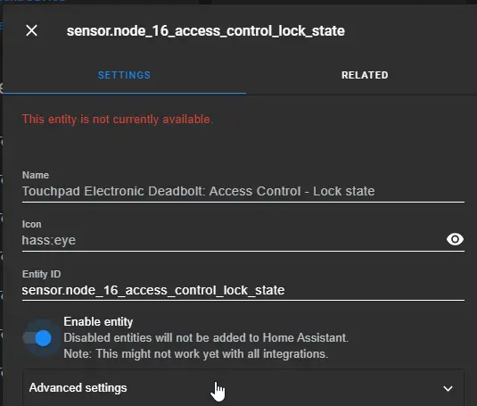The image size is (477, 406).
Task: Click the Enable entity label text
Action: click(x=98, y=322)
